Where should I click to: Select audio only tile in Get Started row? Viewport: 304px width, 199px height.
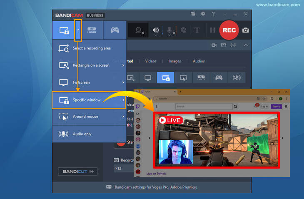tap(237, 78)
